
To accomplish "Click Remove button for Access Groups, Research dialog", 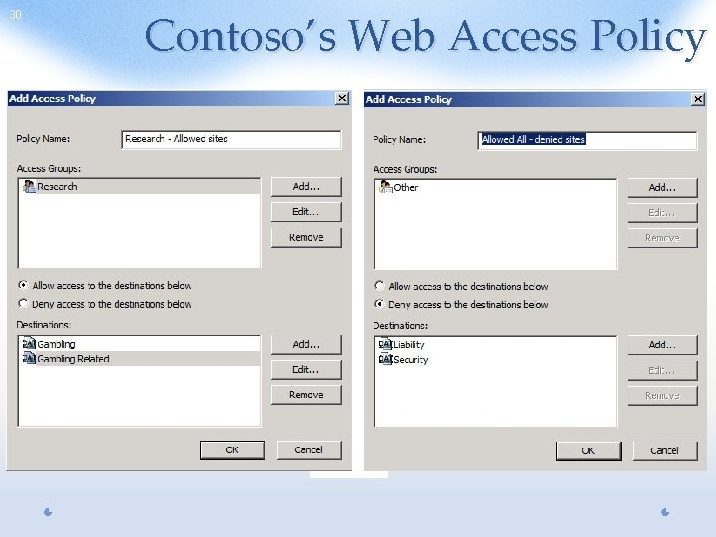I will click(x=306, y=237).
